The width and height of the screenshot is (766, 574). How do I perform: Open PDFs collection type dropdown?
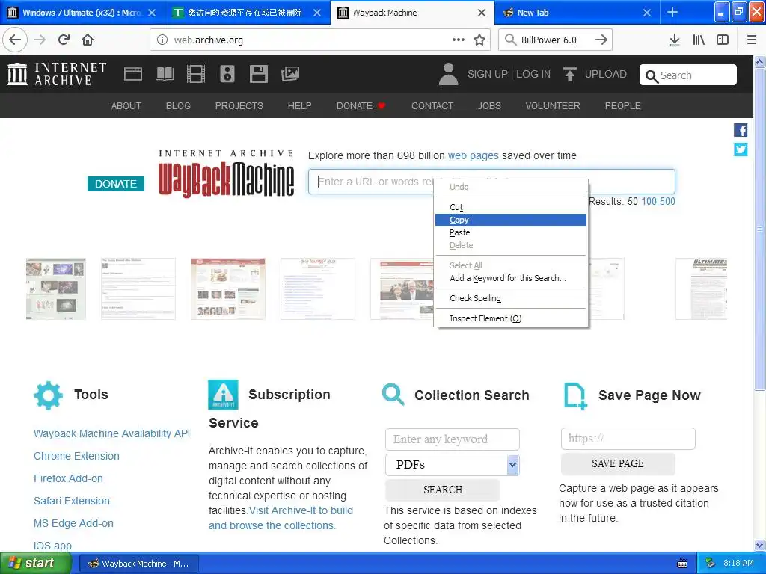click(x=453, y=465)
